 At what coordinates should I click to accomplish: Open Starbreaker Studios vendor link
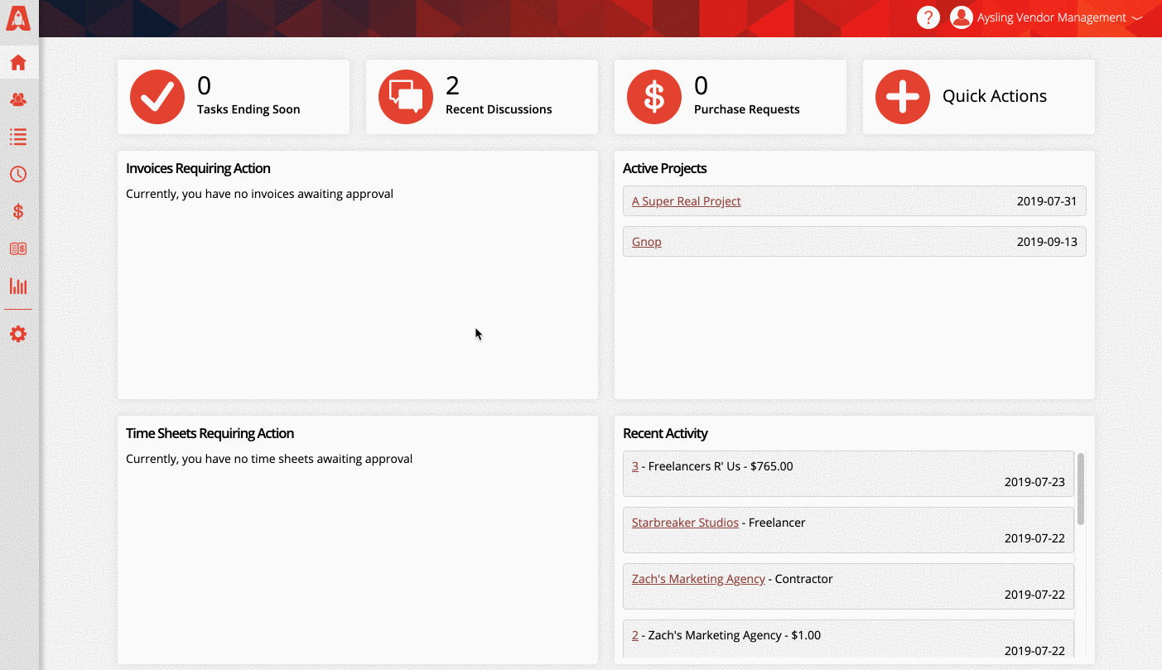pos(685,523)
